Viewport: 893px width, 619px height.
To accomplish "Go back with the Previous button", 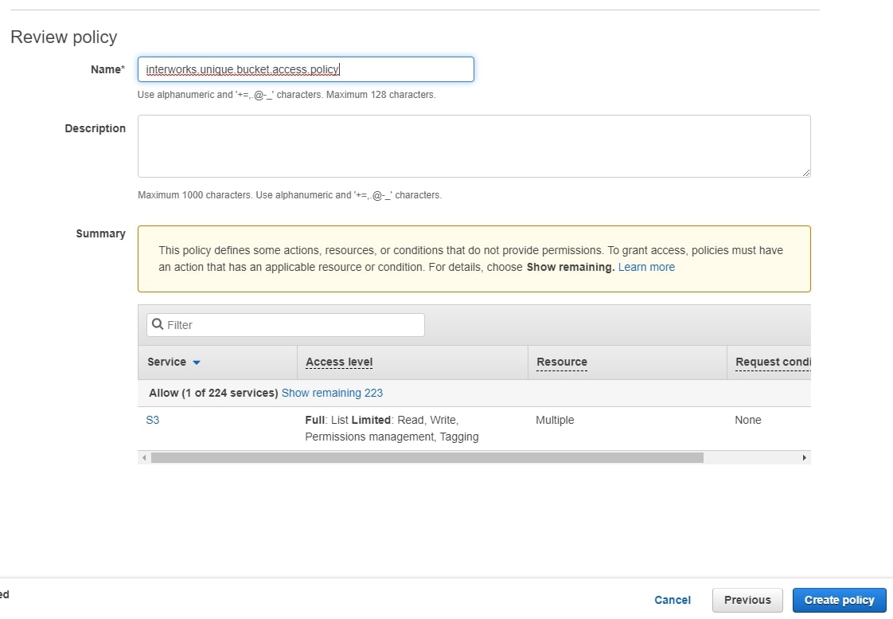I will point(747,600).
